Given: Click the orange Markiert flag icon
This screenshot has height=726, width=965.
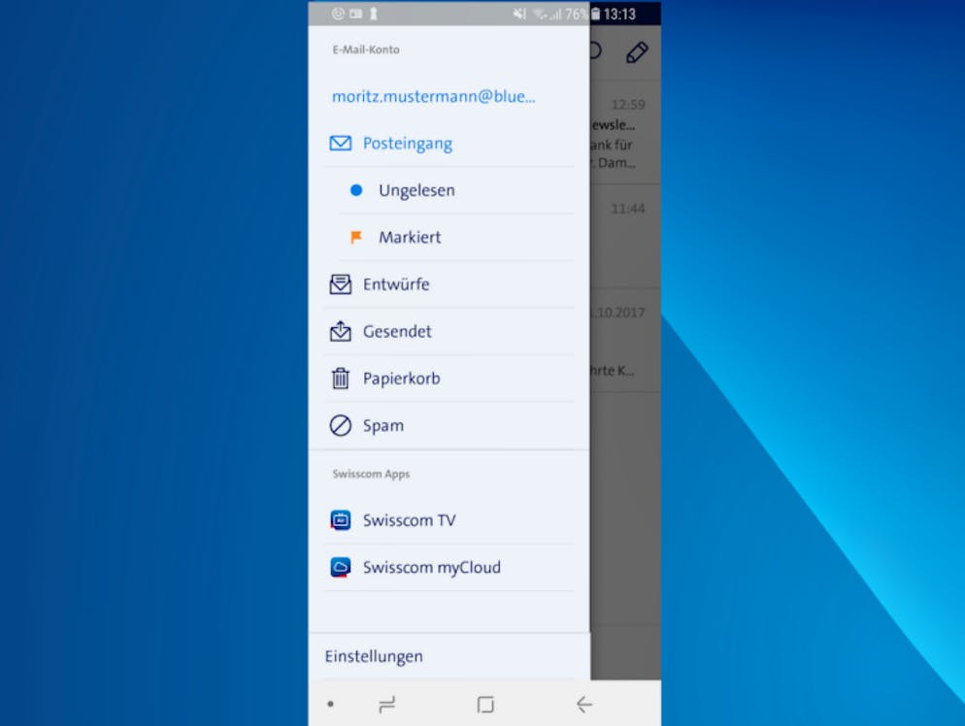Looking at the screenshot, I should (355, 237).
